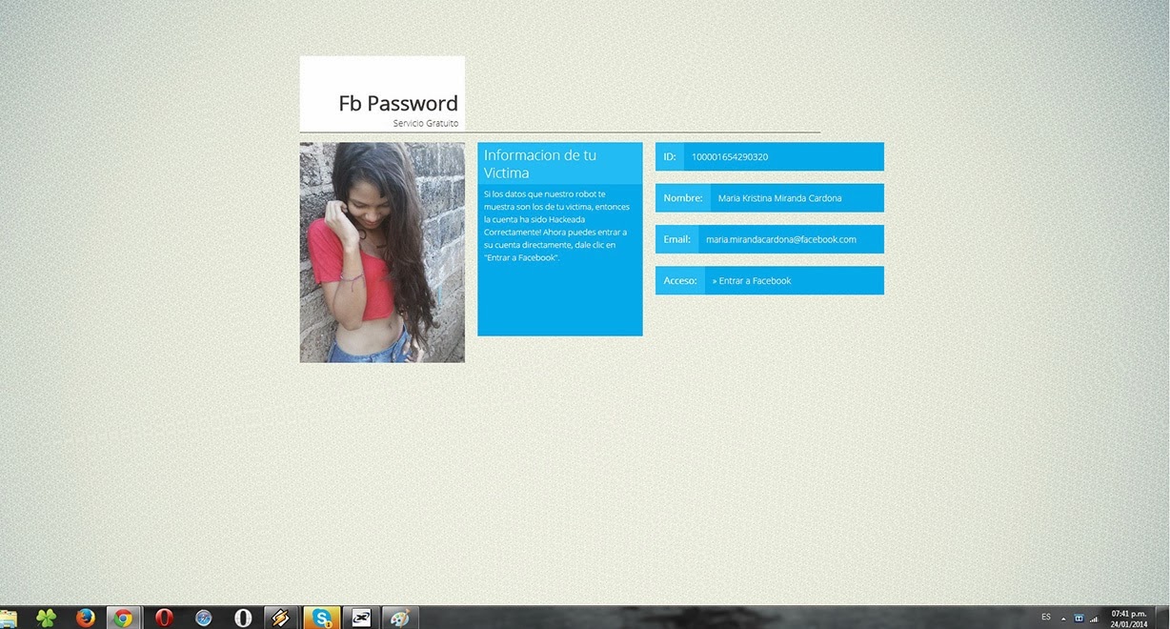Launch Firefox from the taskbar
1170x629 pixels.
coord(85,618)
